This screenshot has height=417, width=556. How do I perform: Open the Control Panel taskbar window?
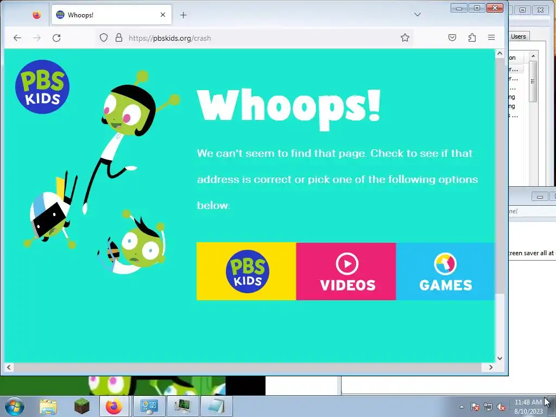coord(149,406)
